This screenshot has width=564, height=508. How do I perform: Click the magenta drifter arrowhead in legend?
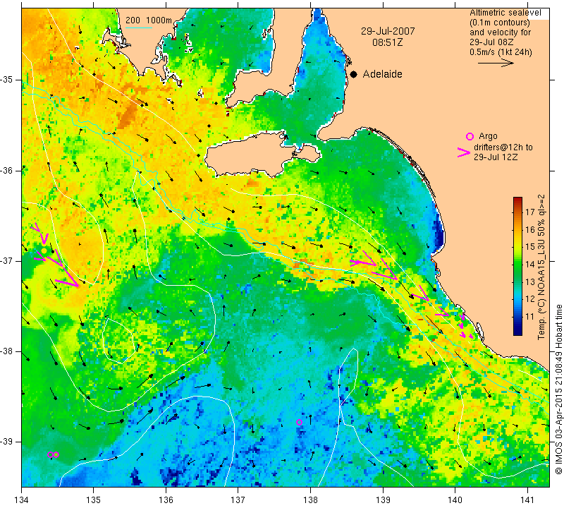pos(464,152)
